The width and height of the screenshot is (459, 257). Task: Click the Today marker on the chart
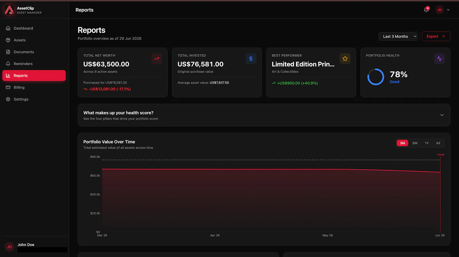point(441,155)
